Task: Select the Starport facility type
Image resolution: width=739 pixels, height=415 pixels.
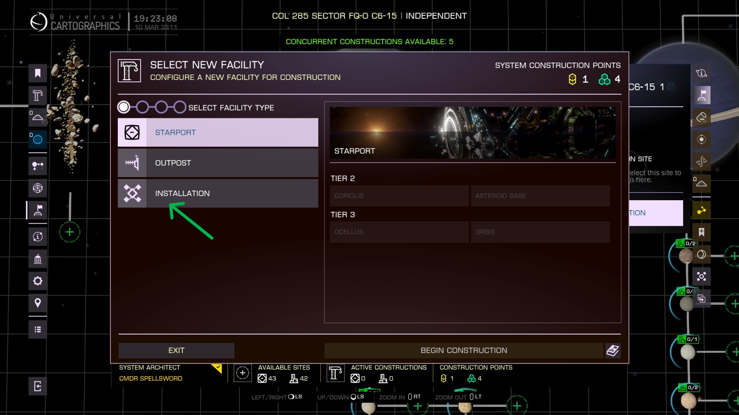Action: coord(218,132)
